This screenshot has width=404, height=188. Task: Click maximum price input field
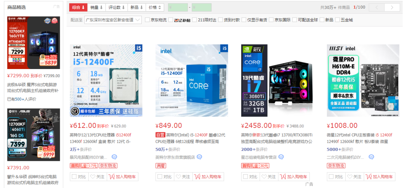(202, 7)
